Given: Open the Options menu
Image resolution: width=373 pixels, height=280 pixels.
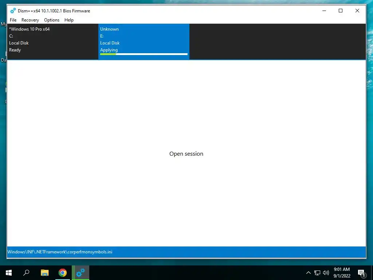Looking at the screenshot, I should pos(52,20).
